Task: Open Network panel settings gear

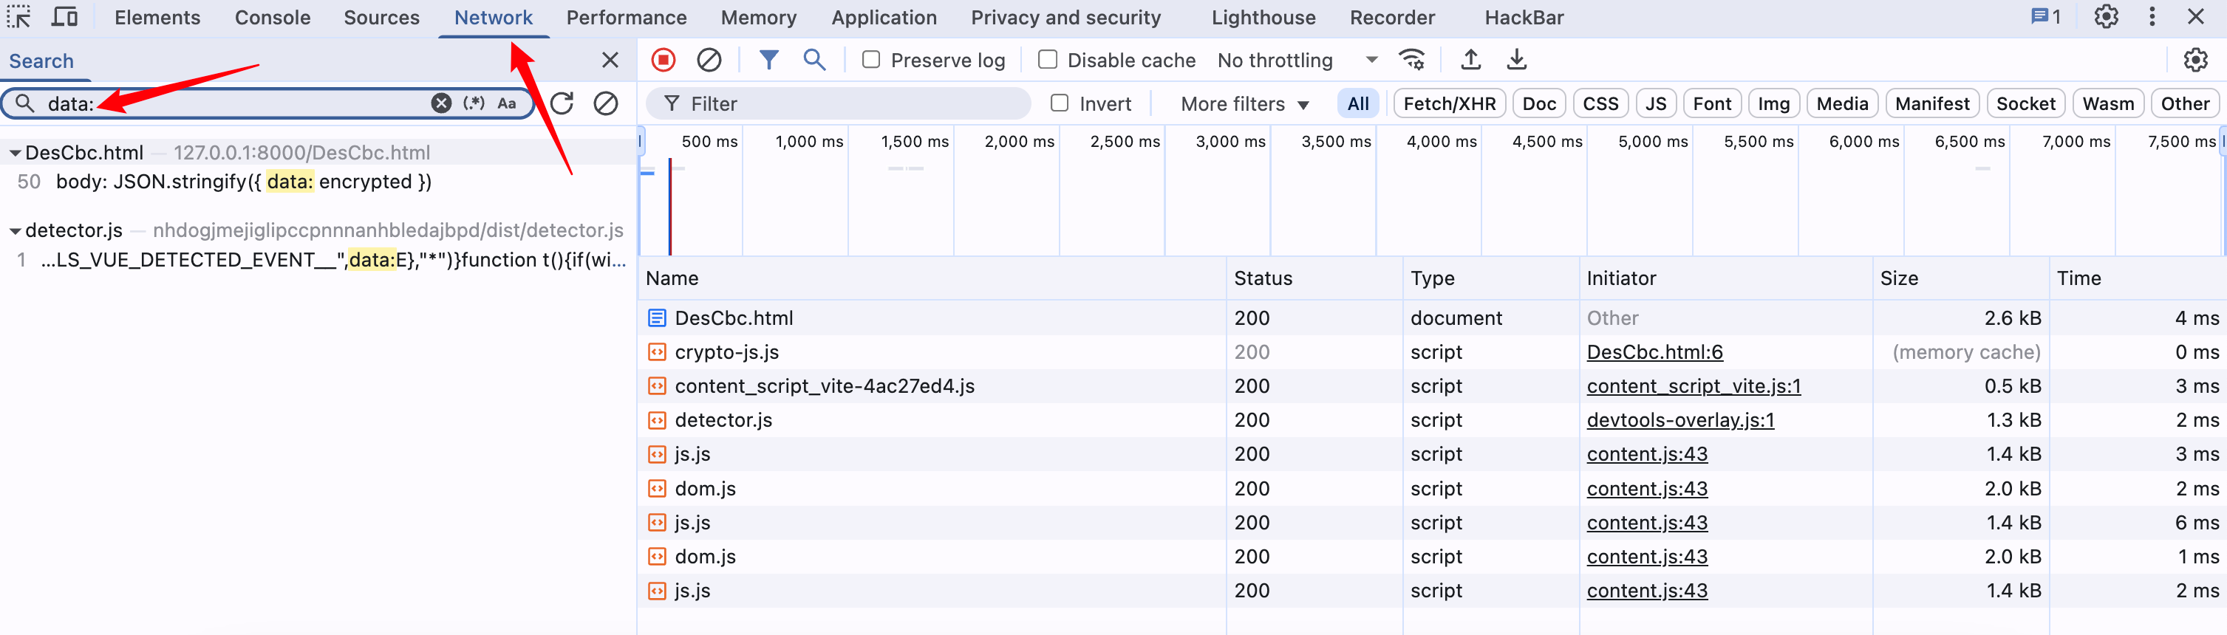Action: 2195,60
